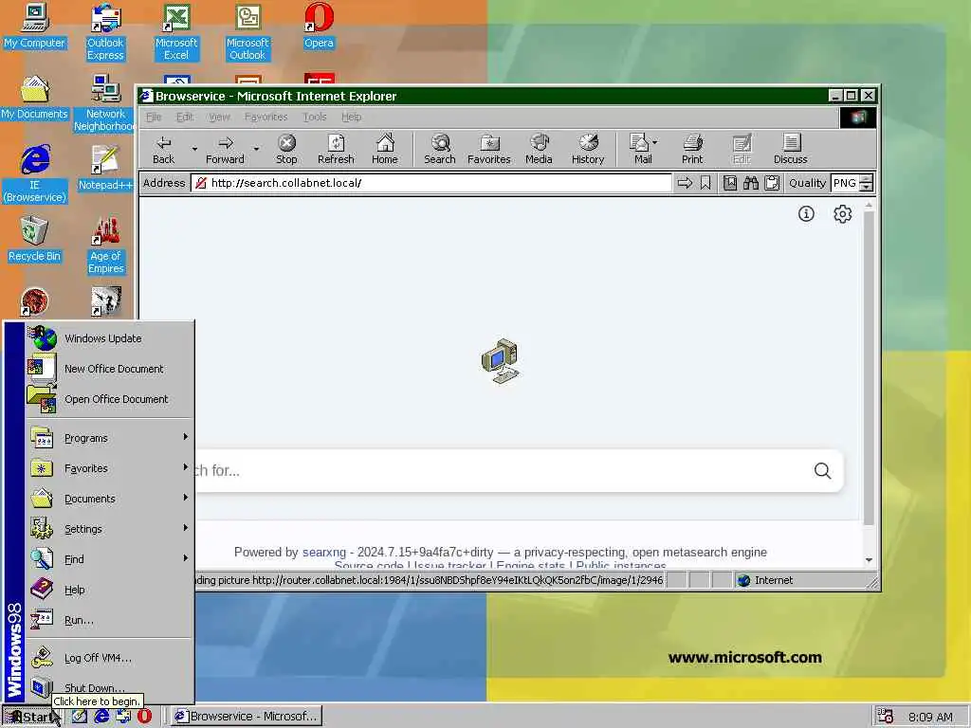Open the SearXNG preferences gear icon
The height and width of the screenshot is (728, 971).
click(x=842, y=214)
